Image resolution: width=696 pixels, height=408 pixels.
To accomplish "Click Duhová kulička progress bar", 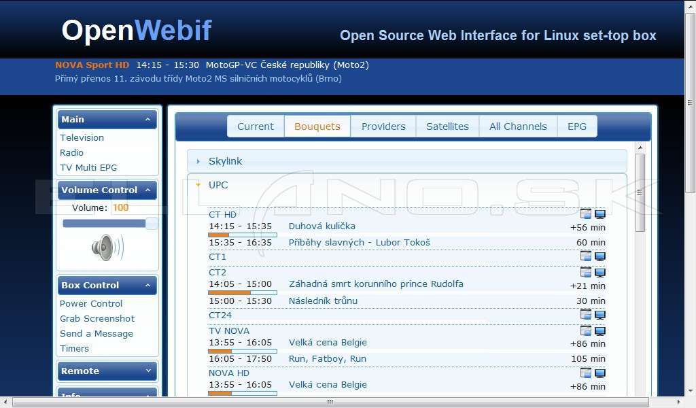I will (x=243, y=235).
